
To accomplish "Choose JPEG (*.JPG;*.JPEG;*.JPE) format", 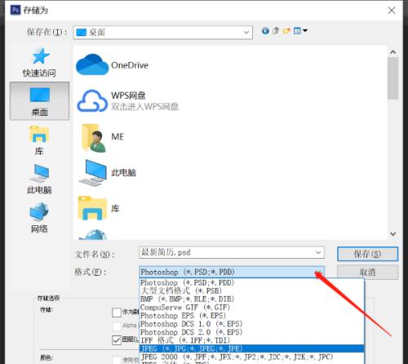I will point(251,348).
